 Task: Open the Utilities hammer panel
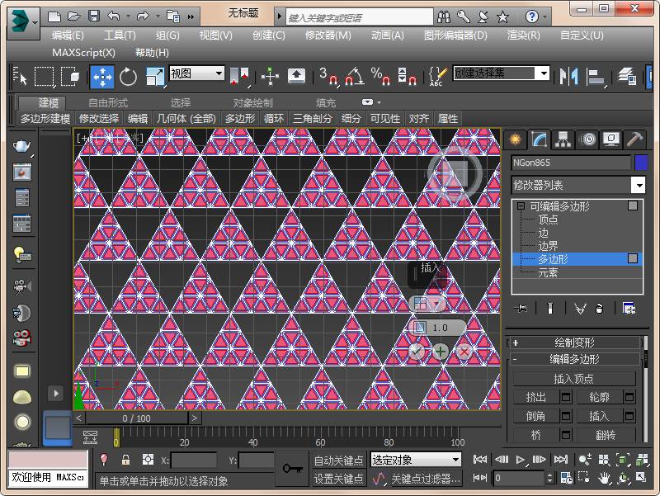634,139
